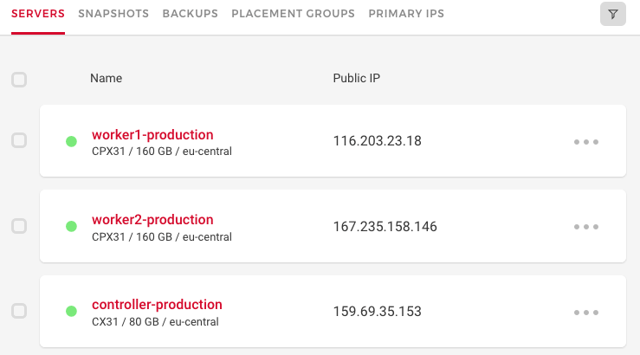Go to the Primary IPs tab
Viewport: 640px width, 355px height.
point(406,14)
